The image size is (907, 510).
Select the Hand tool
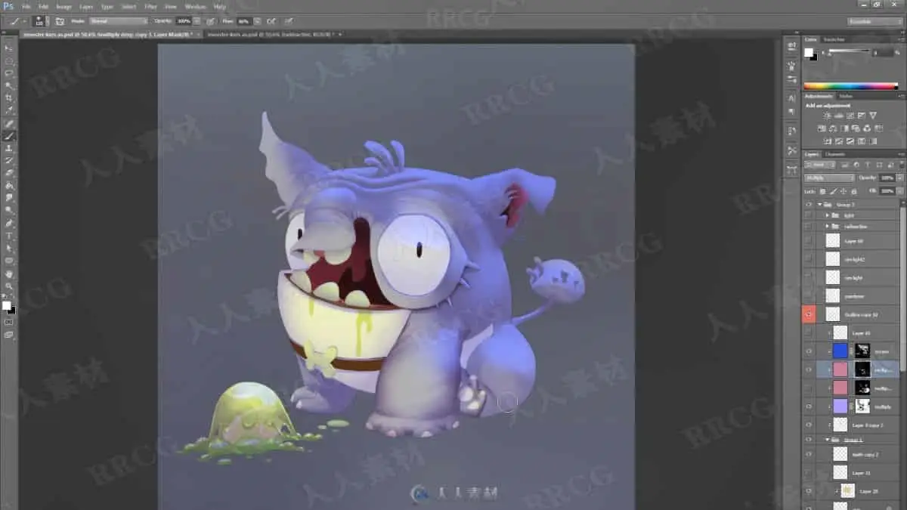(x=10, y=274)
